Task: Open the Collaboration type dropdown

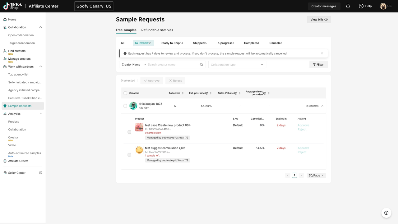Action: coord(237,65)
